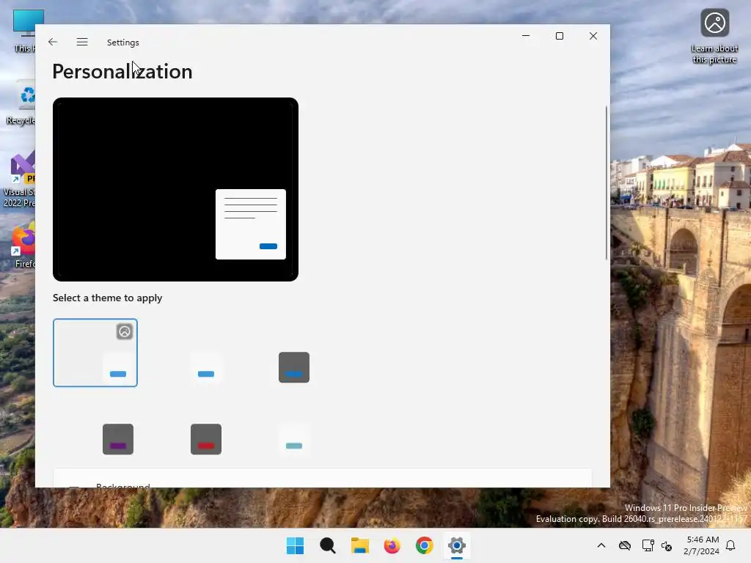Show hidden system tray icons
Screen dimensions: 751x563
click(x=601, y=545)
